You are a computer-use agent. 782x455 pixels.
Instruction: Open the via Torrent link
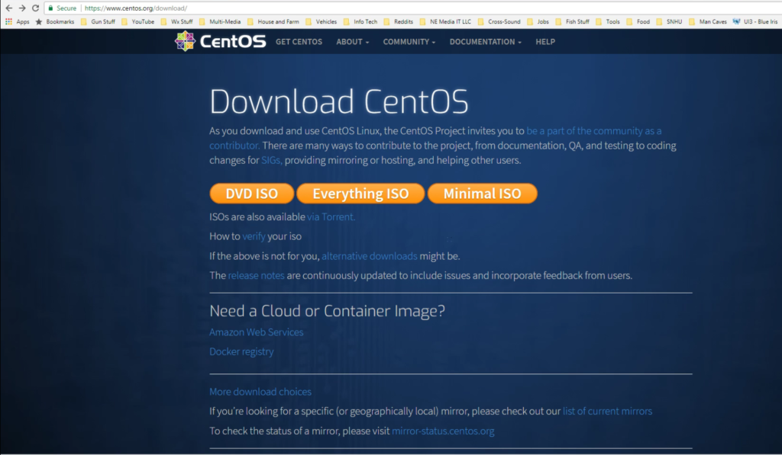coord(331,217)
